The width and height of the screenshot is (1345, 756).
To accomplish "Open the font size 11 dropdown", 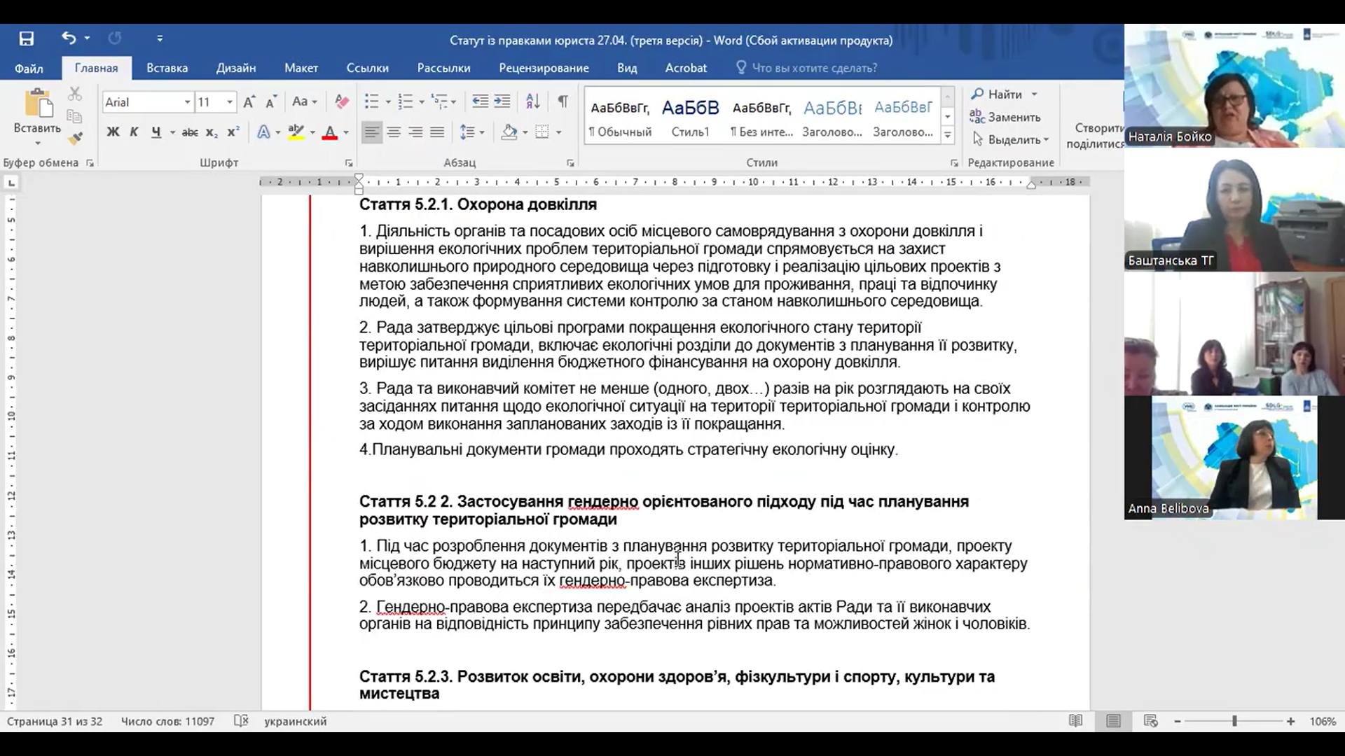I will pos(229,102).
